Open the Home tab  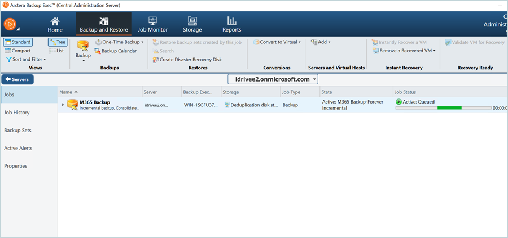(55, 24)
